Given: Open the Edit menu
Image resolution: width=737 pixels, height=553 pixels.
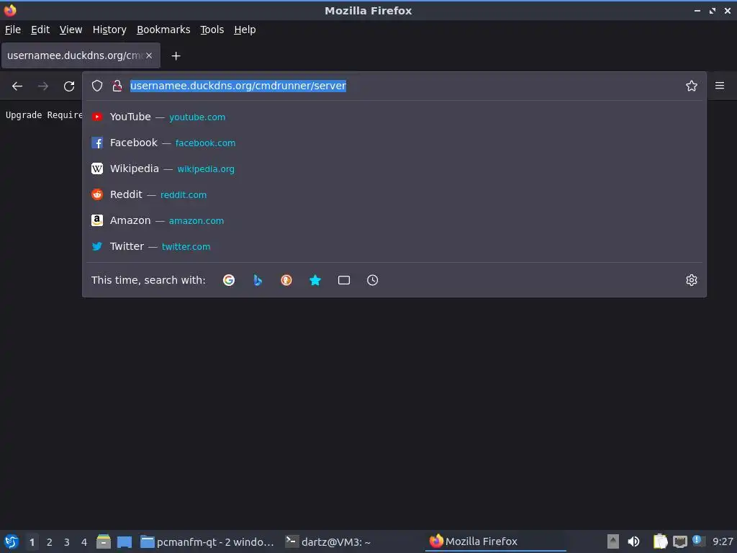Looking at the screenshot, I should pyautogui.click(x=40, y=30).
